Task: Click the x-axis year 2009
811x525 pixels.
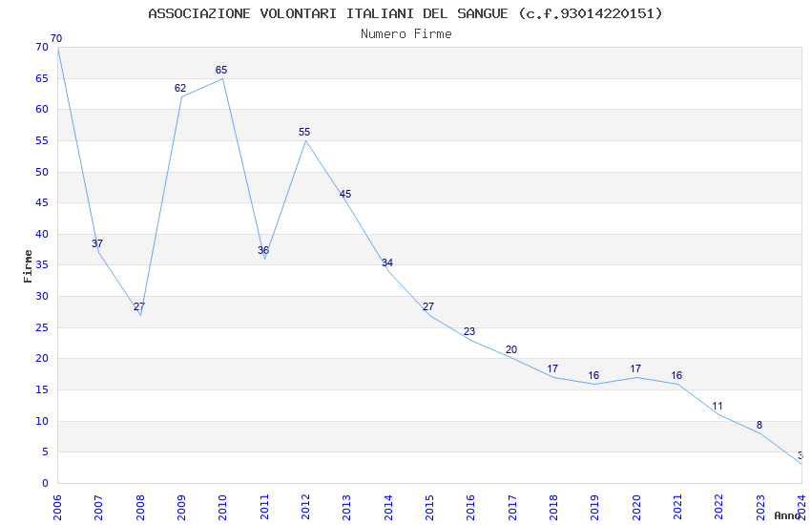Action: 181,507
